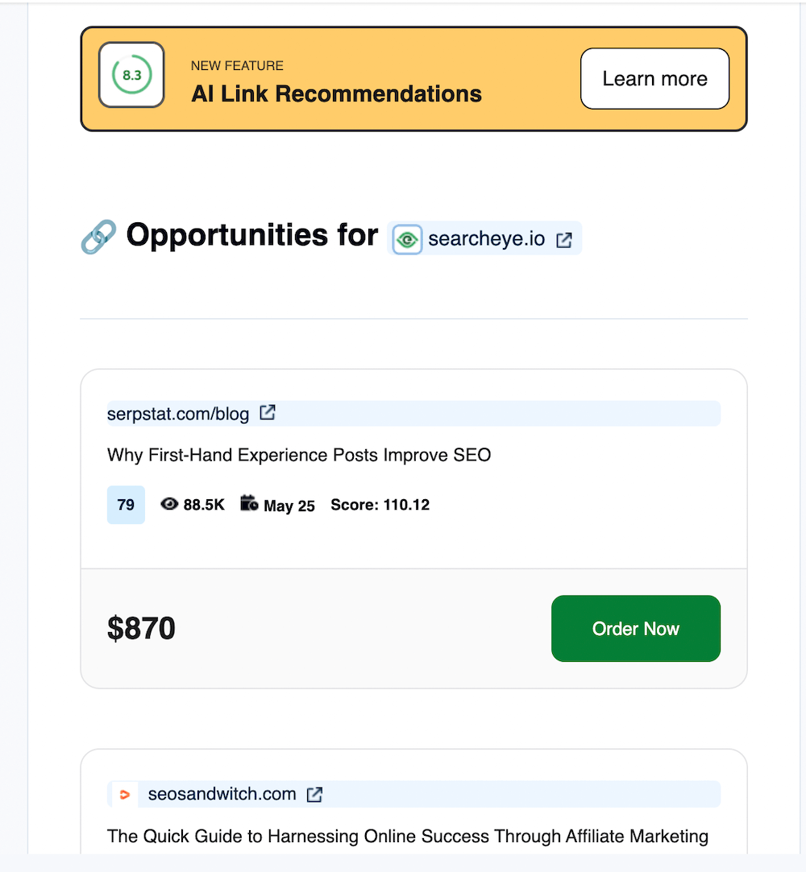806x872 pixels.
Task: Click external link icon next to seosandwitch.com
Action: 315,795
